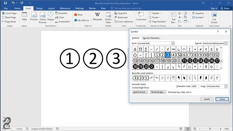Save the document using the disk icon
The image size is (233, 131).
click(x=5, y=3)
